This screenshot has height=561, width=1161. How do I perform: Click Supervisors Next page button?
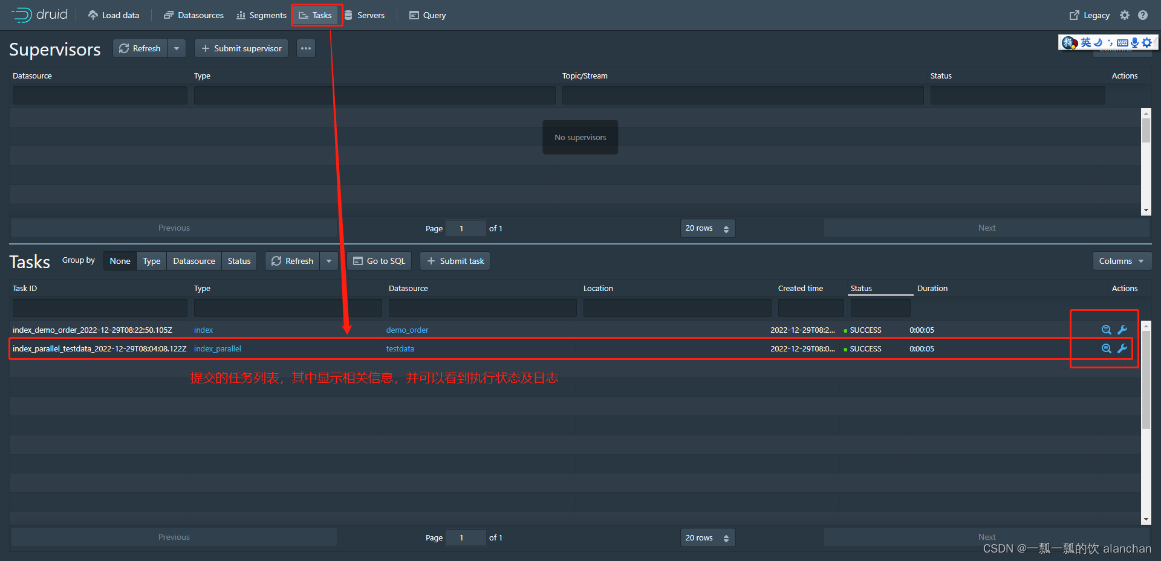click(x=986, y=228)
